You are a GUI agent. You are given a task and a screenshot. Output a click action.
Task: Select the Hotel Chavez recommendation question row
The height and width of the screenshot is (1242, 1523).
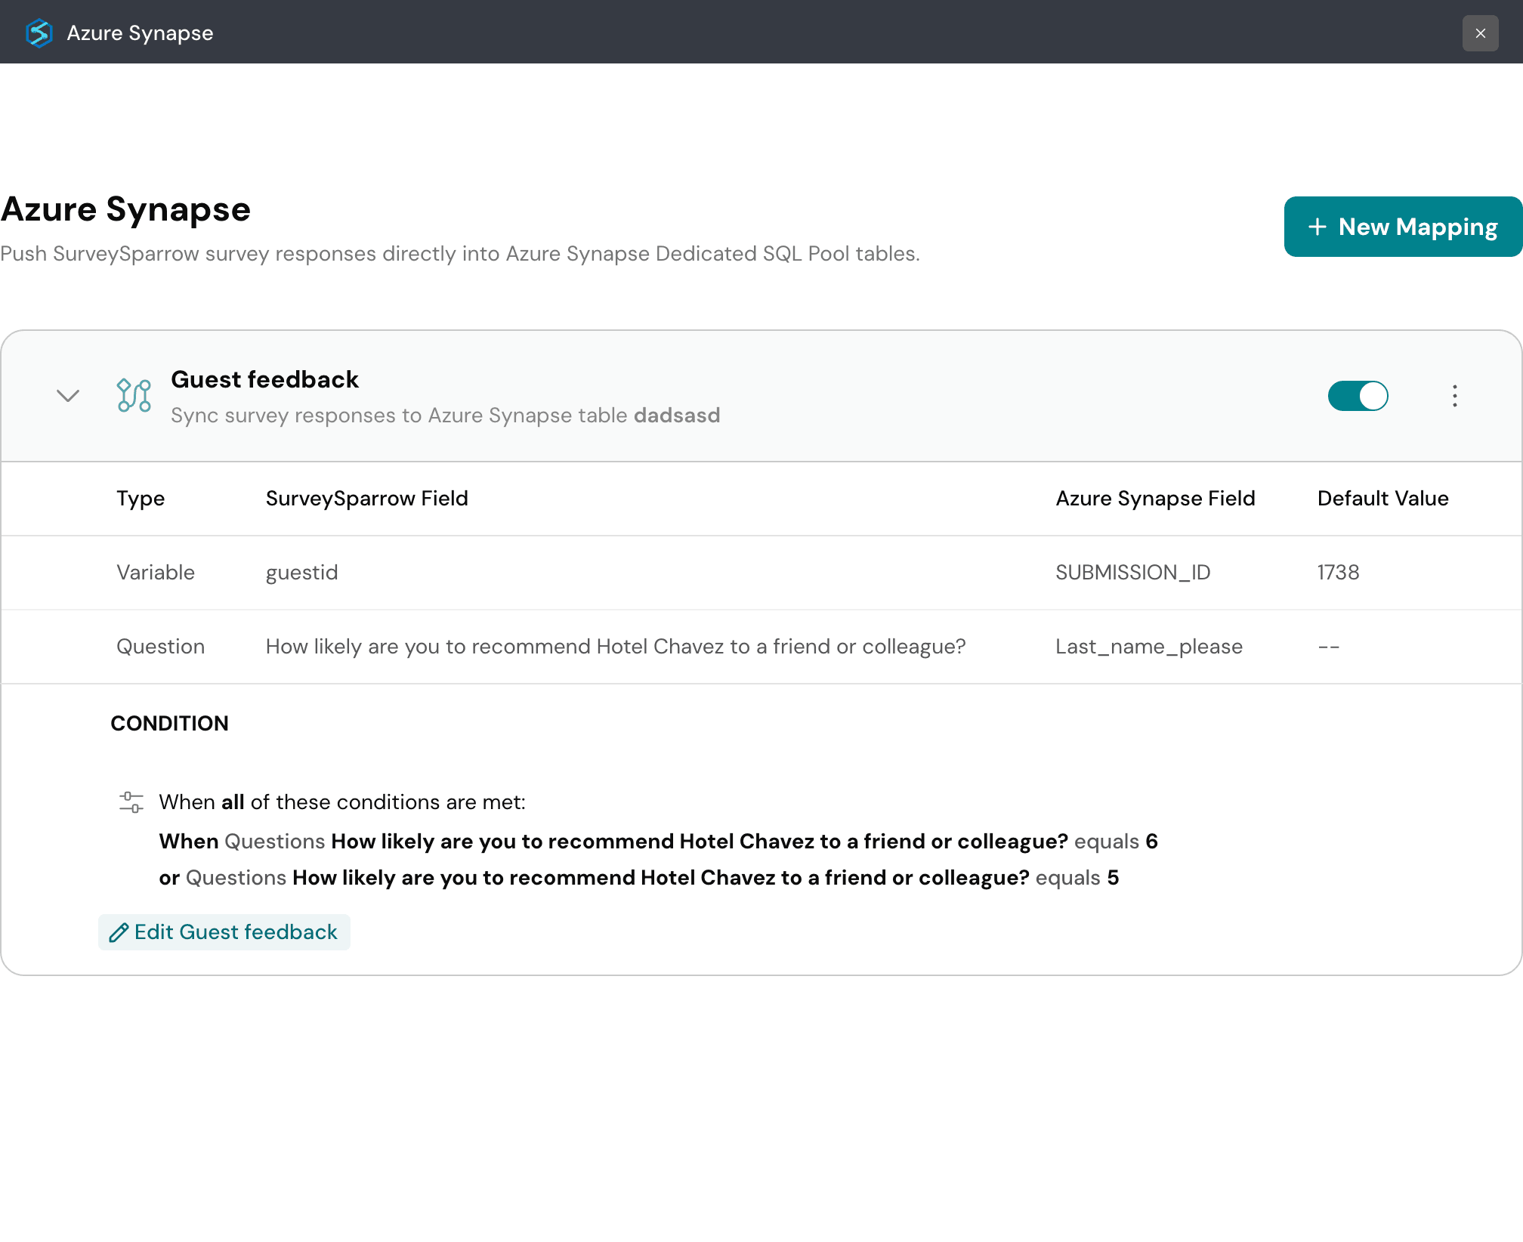(614, 646)
